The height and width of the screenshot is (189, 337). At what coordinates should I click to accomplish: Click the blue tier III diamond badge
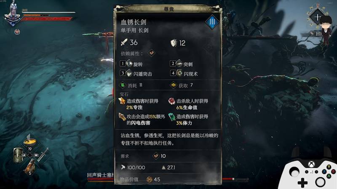tap(212, 22)
